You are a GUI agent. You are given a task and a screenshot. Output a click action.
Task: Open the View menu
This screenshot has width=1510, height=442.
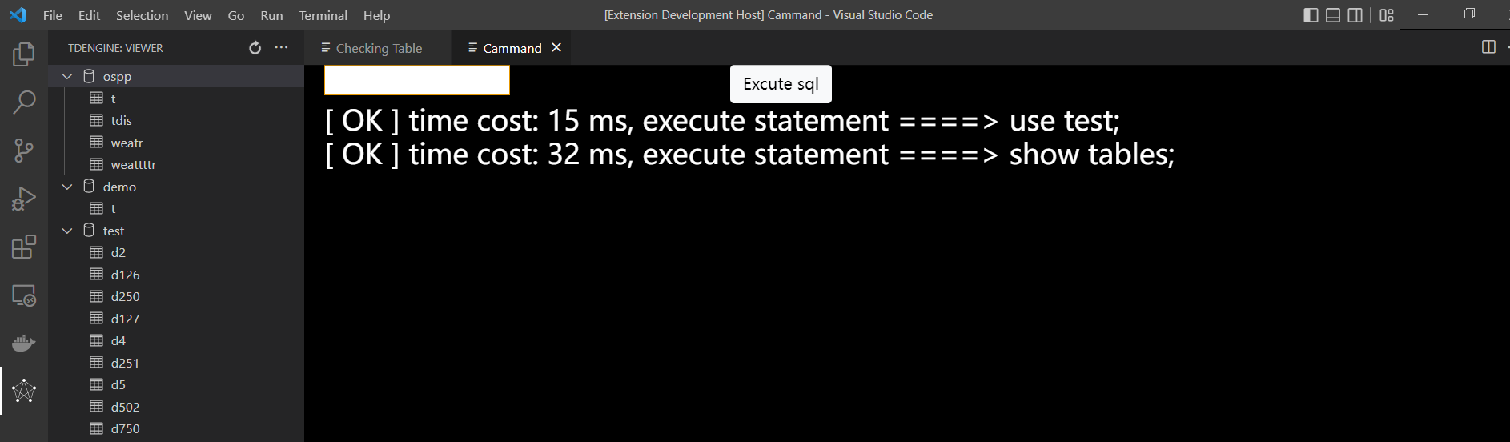click(x=198, y=15)
